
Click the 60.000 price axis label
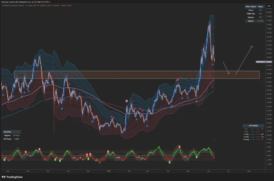(269, 53)
